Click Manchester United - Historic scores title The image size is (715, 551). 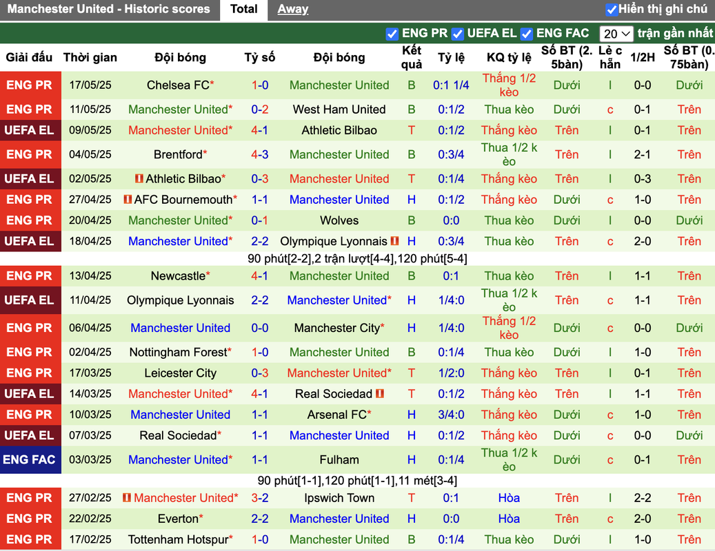click(108, 9)
